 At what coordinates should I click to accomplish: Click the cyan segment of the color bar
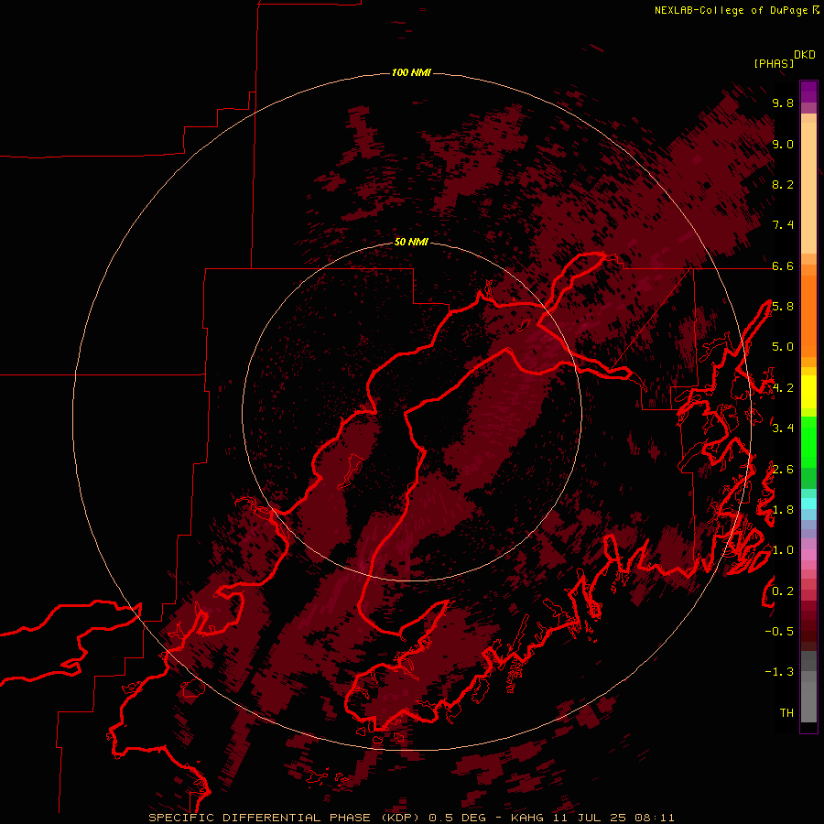point(808,503)
